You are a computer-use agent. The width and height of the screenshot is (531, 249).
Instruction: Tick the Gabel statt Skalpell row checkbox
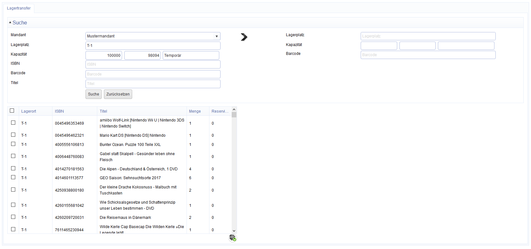[x=13, y=156]
